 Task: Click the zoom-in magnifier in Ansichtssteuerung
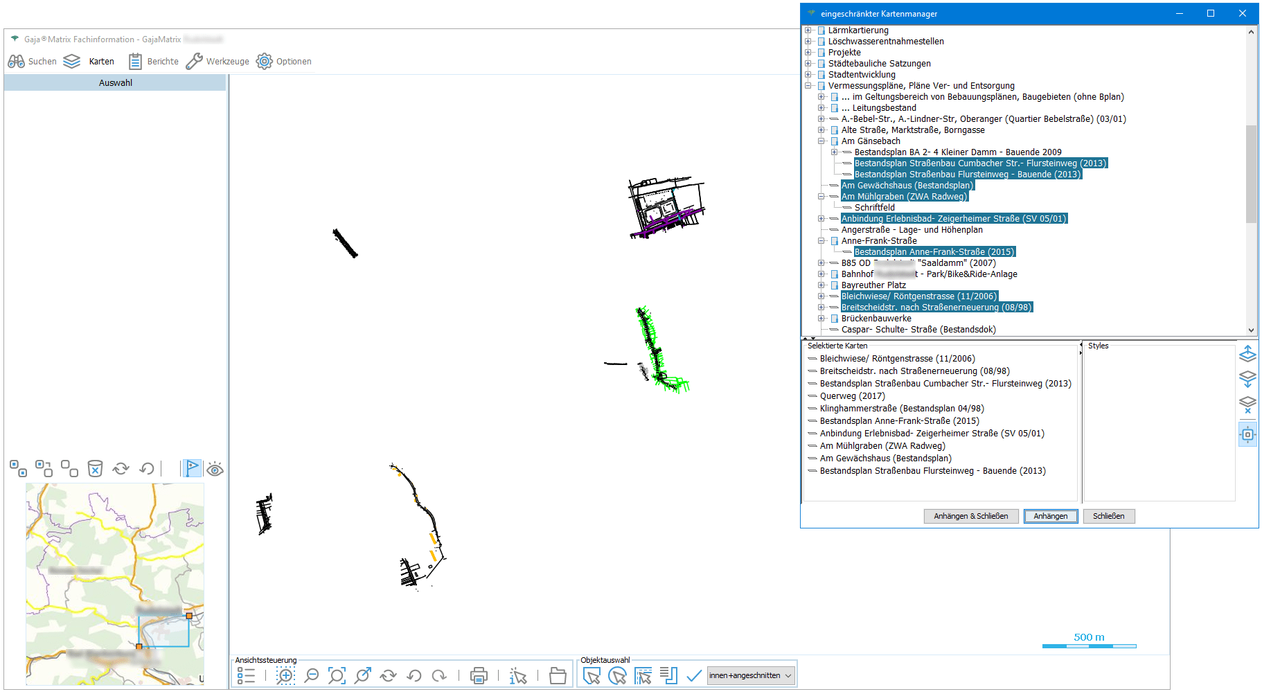coord(285,675)
